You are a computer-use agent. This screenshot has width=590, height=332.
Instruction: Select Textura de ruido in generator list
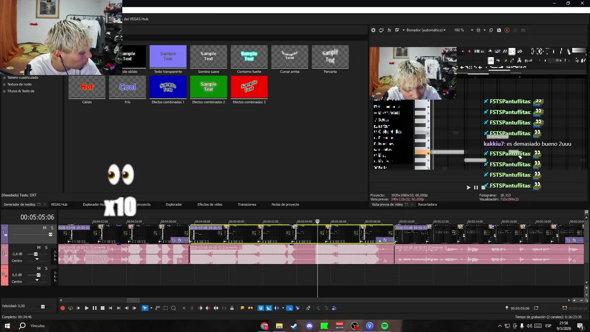[x=19, y=84]
